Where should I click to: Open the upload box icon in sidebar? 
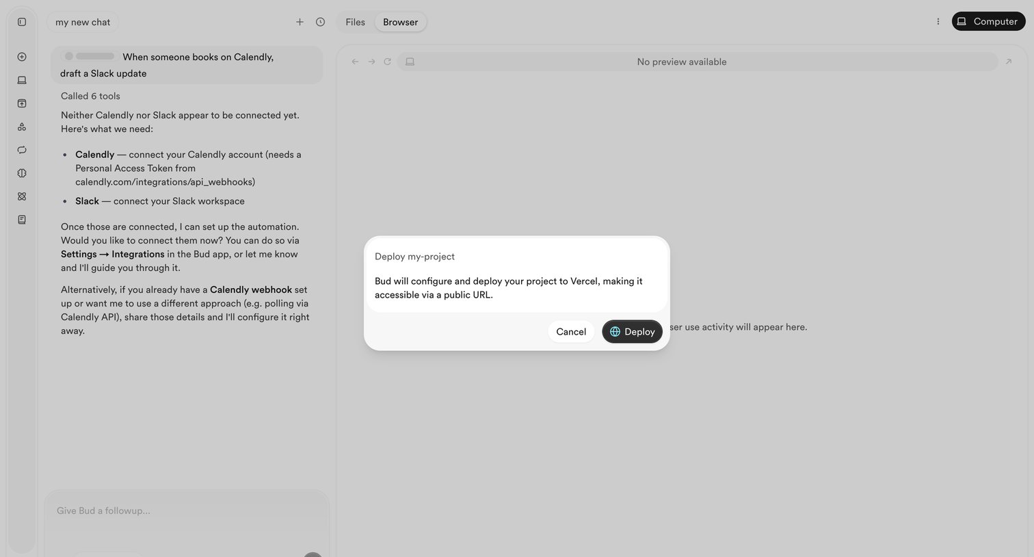pyautogui.click(x=22, y=103)
